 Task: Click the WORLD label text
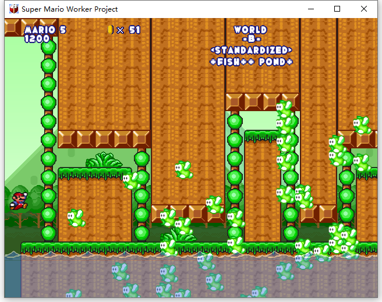pyautogui.click(x=250, y=30)
